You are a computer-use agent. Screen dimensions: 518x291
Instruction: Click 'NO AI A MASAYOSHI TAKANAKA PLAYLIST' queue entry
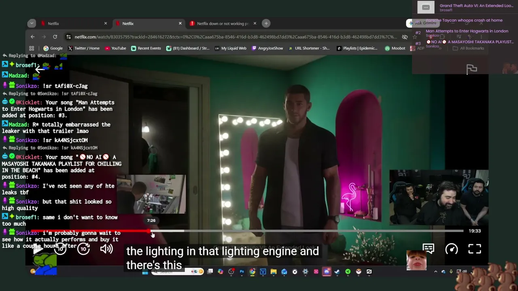click(471, 42)
